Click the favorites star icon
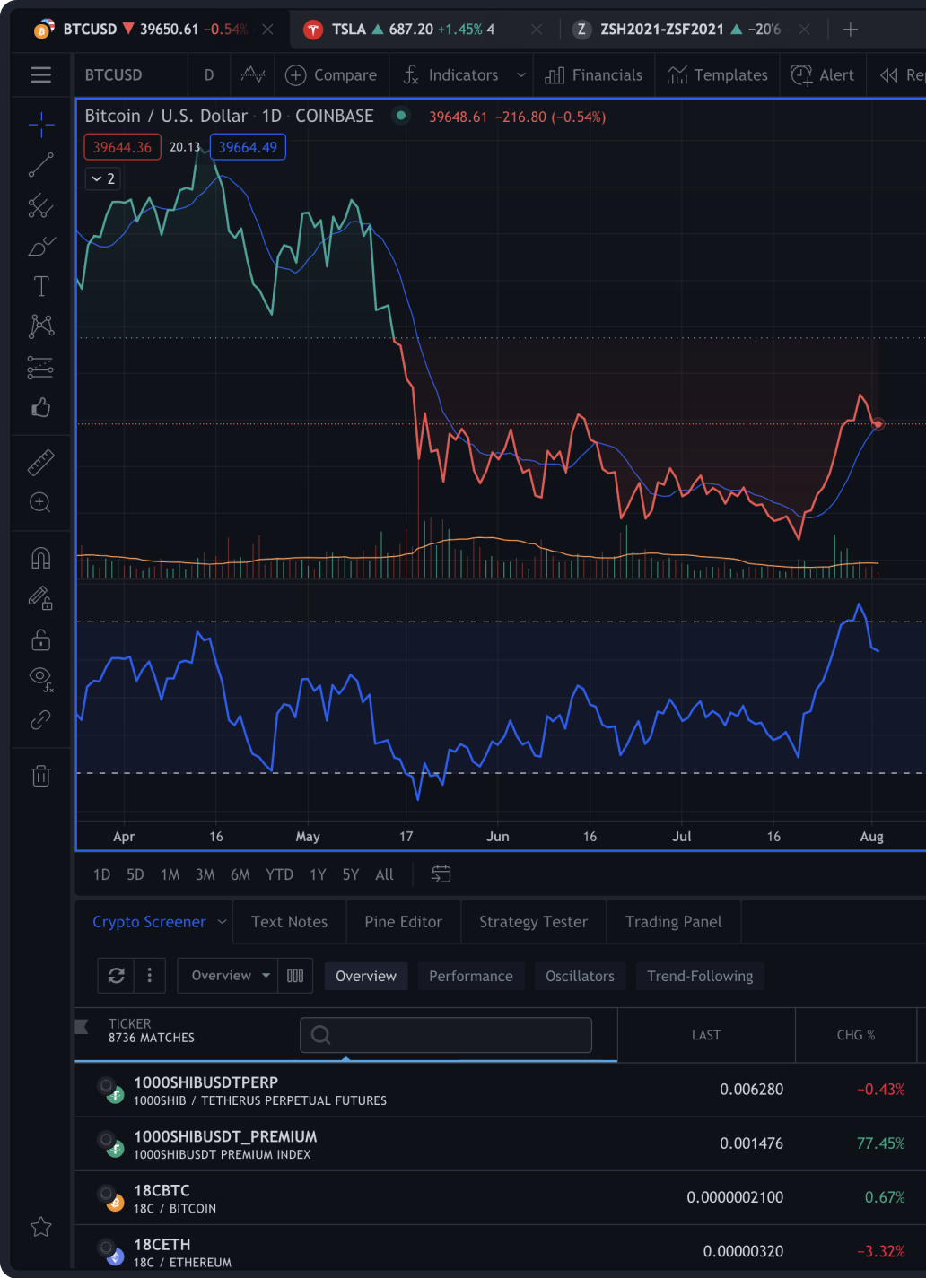 [40, 1227]
